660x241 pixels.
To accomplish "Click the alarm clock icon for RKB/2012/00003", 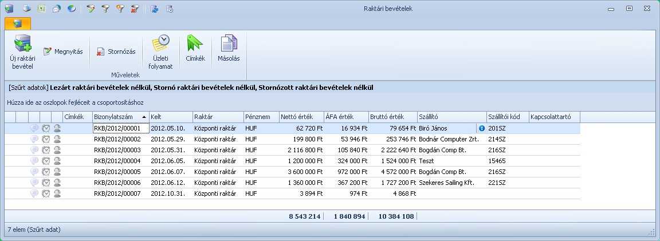I will [46, 150].
